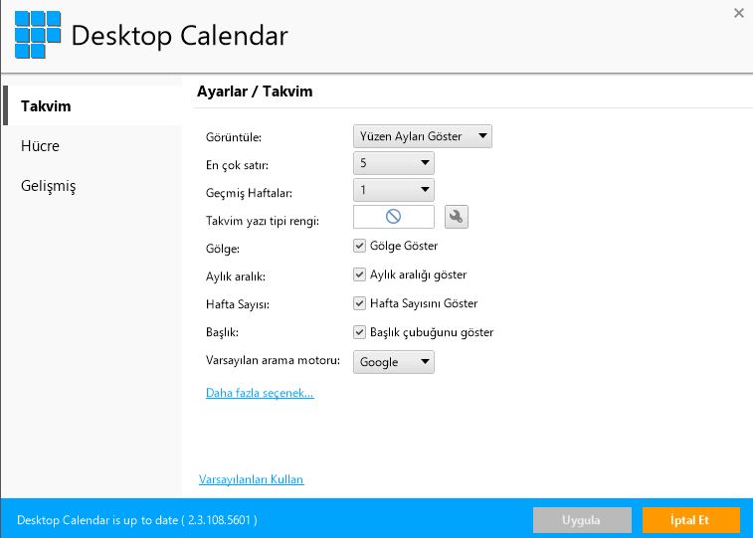This screenshot has height=538, width=753.
Task: Click the Geçmiş Haftalar: label
Action: 249,193
